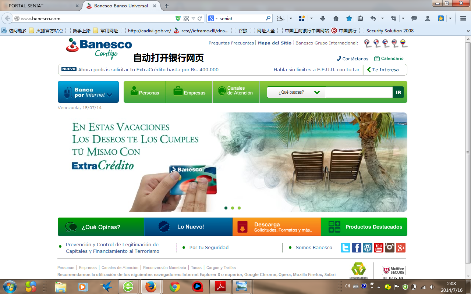Screen dimensions: 471x294
Task: Open the Firefox downloads arrow icon
Action: click(x=323, y=18)
